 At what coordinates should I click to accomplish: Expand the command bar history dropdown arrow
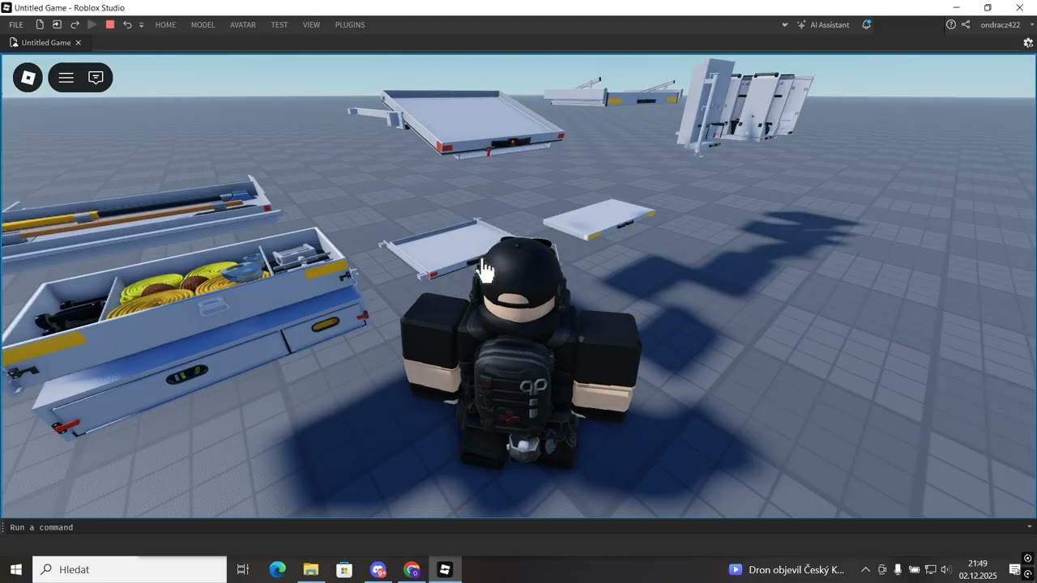(1029, 527)
